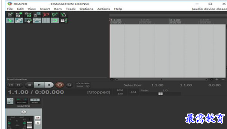Open the View menu

32,9
